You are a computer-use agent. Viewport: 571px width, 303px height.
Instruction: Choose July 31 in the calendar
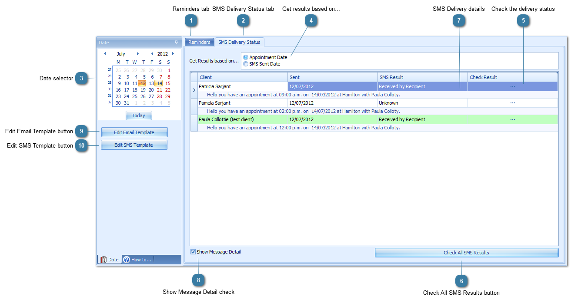coord(127,103)
